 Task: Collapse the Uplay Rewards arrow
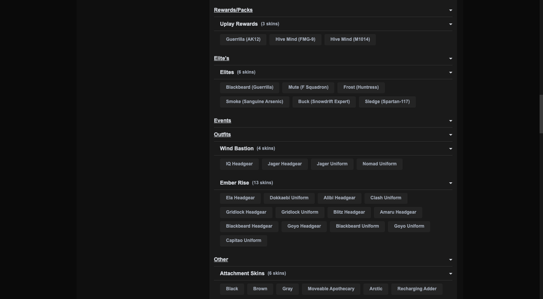pos(451,24)
